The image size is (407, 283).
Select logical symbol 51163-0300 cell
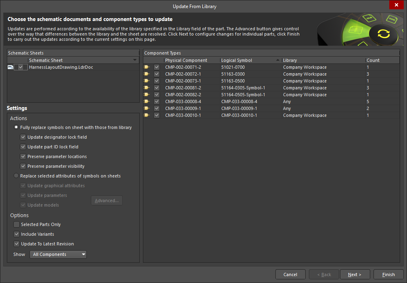tap(233, 74)
